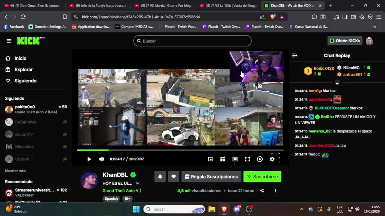This screenshot has height=216, width=385.
Task: Toggle notification bell for KhanDBL
Action: click(160, 177)
